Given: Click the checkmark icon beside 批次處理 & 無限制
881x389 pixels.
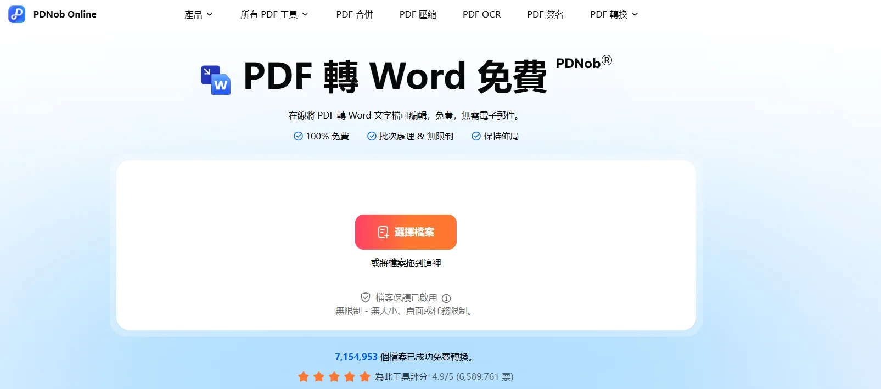Looking at the screenshot, I should (372, 136).
